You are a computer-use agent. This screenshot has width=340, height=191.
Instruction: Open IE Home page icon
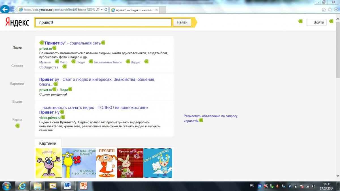[x=324, y=10]
